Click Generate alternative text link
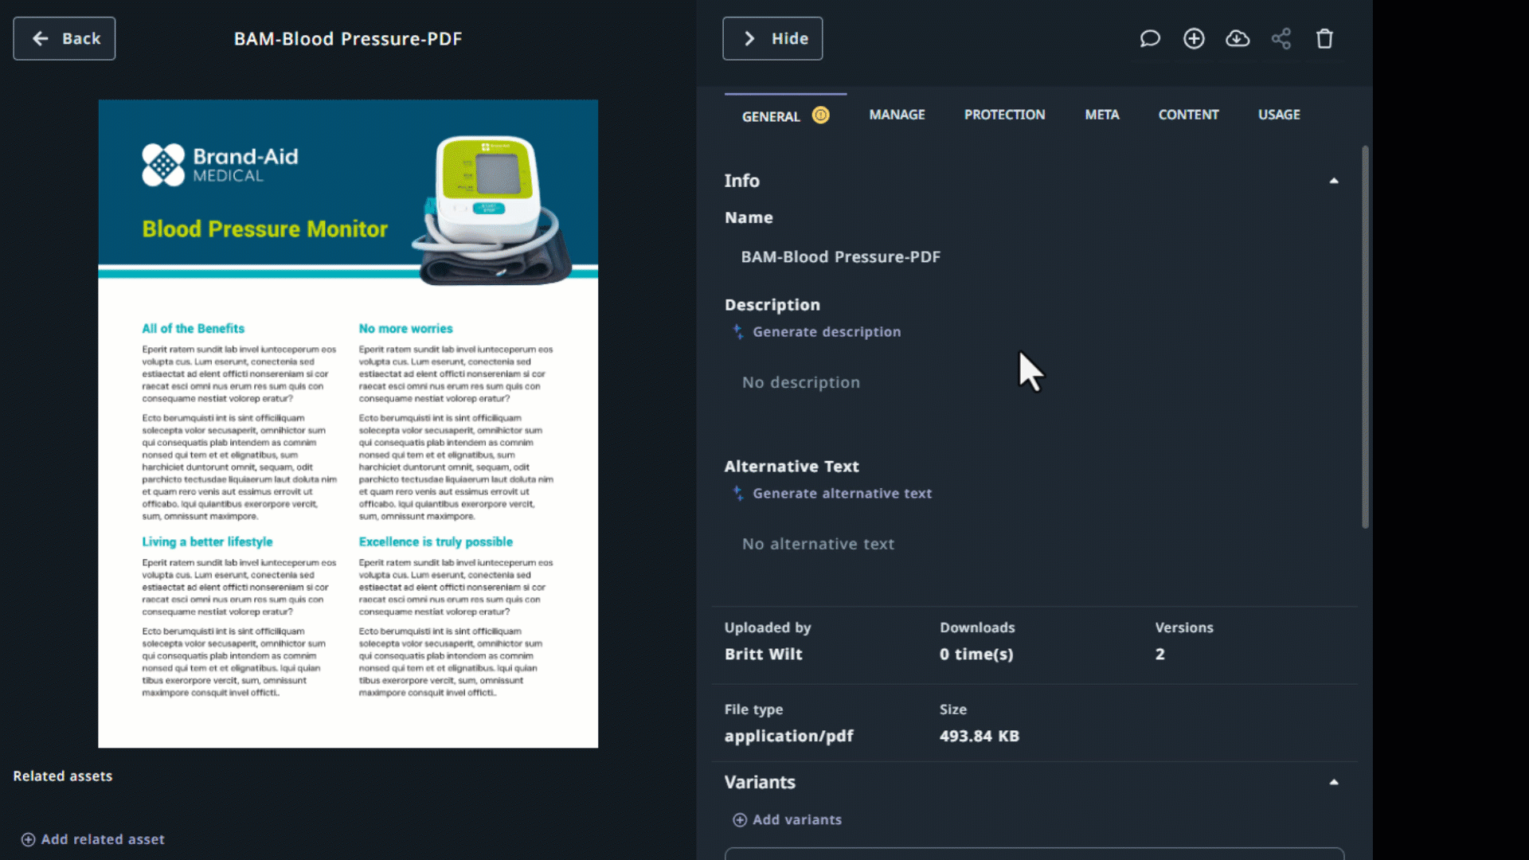Image resolution: width=1529 pixels, height=860 pixels. tap(842, 493)
